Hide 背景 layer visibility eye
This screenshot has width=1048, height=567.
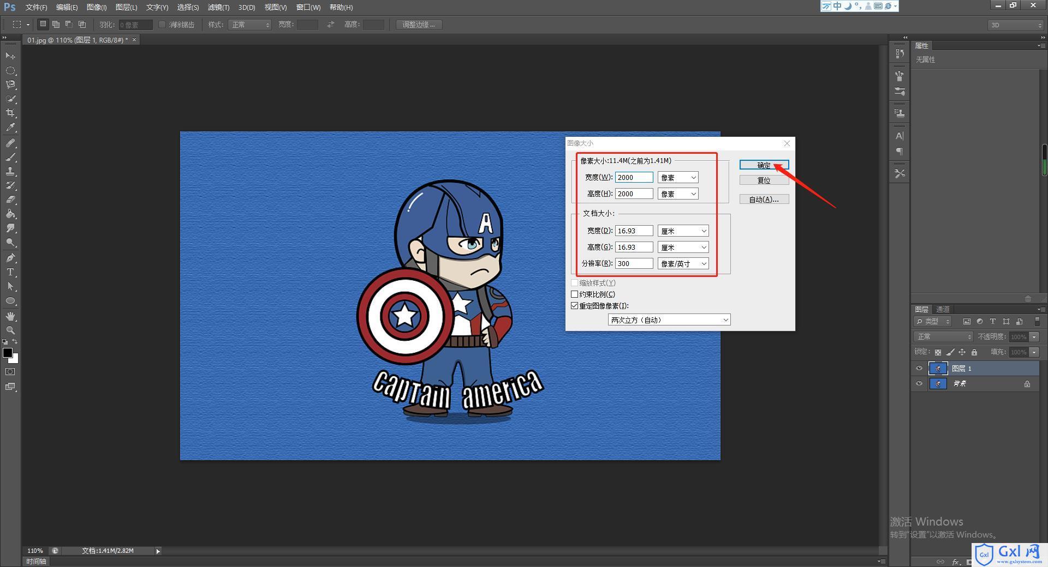tap(919, 384)
